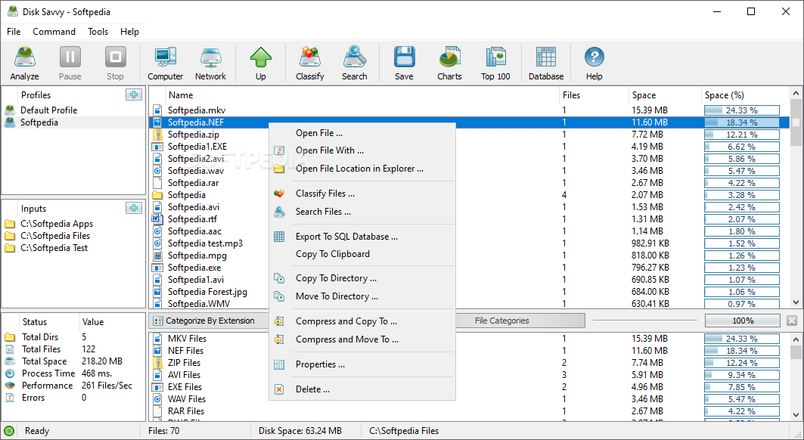Screen dimensions: 804x440
Task: Click the categories list scrollbar up arrow
Action: coord(796,339)
